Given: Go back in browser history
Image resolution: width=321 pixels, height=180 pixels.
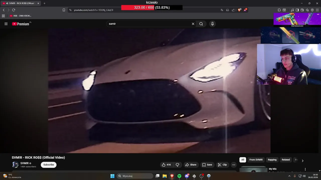Looking at the screenshot, I should 4,10.
